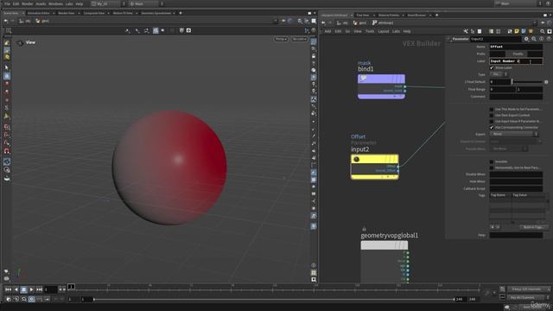Switch to the Geometry Spreadsheet tab

pos(156,13)
